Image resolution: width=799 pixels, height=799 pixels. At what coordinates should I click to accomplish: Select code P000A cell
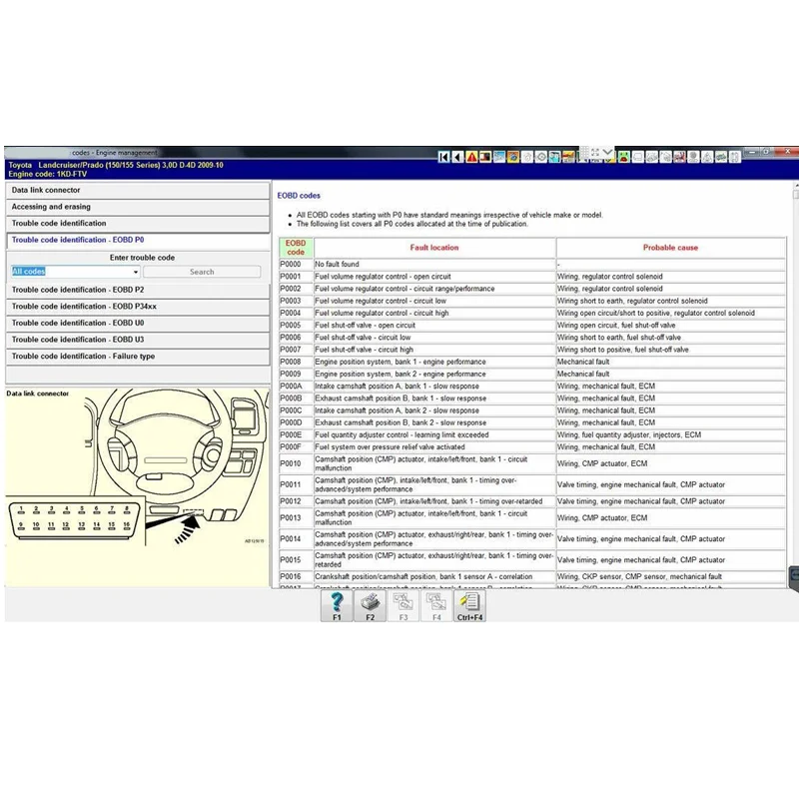(x=296, y=387)
